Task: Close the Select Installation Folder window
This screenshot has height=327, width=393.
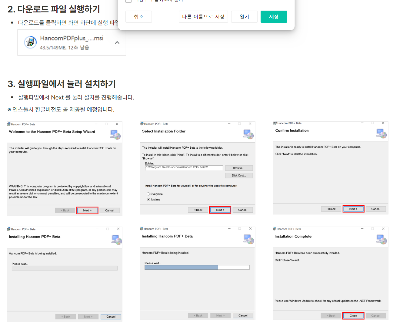Action: tap(250, 124)
